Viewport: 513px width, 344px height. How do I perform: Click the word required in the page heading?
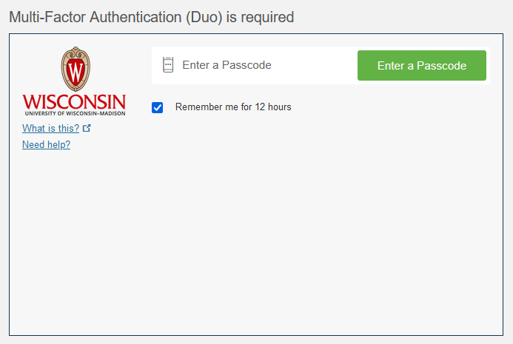pos(268,16)
